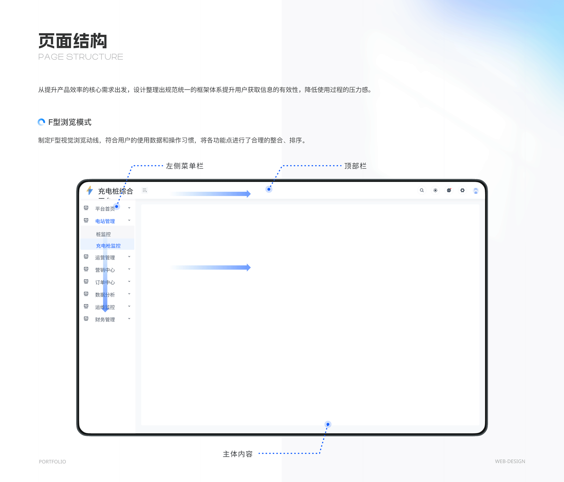Image resolution: width=564 pixels, height=482 pixels.
Task: Click the 充电桩综合 platform title
Action: tap(115, 191)
